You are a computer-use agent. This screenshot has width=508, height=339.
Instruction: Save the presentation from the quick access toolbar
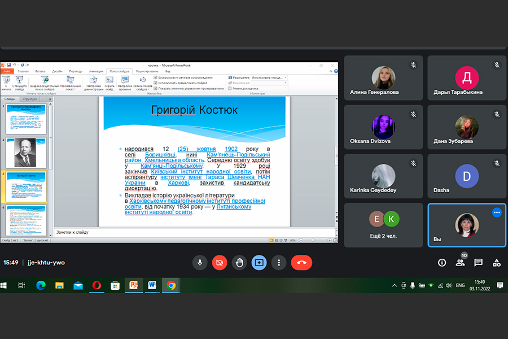[x=9, y=65]
